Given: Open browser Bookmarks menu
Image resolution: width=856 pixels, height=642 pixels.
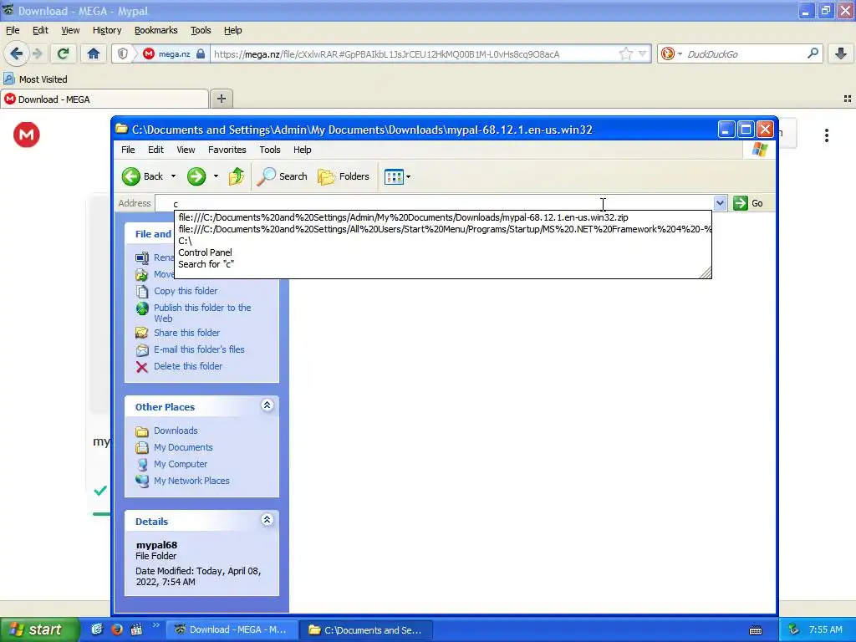Looking at the screenshot, I should pos(155,31).
